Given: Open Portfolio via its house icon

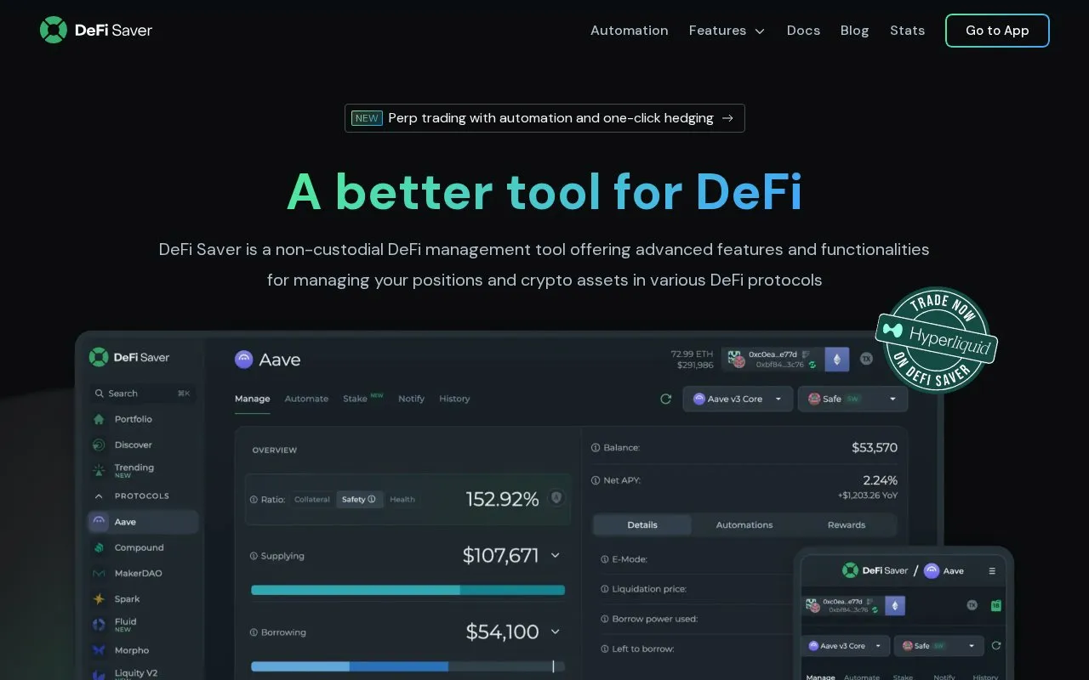Looking at the screenshot, I should tap(99, 419).
